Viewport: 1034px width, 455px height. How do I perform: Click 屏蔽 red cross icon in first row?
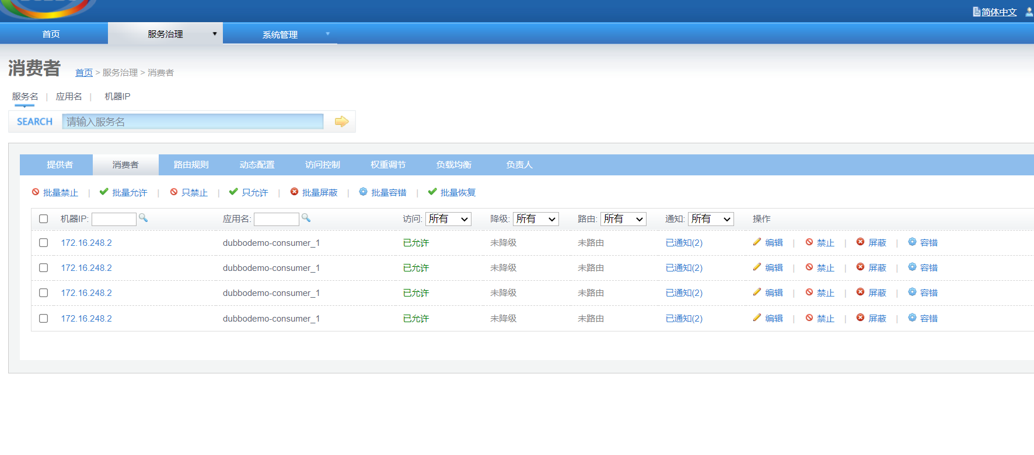point(860,242)
